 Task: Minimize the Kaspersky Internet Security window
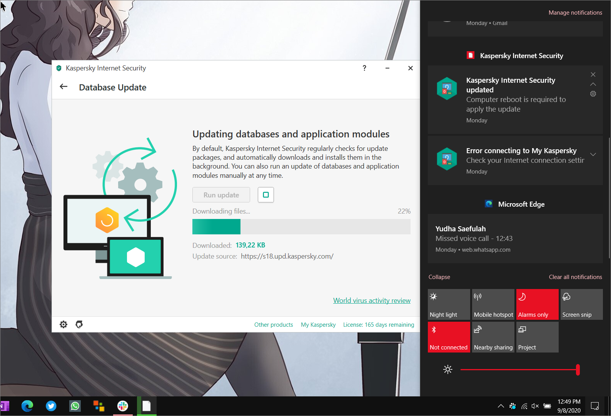tap(387, 68)
